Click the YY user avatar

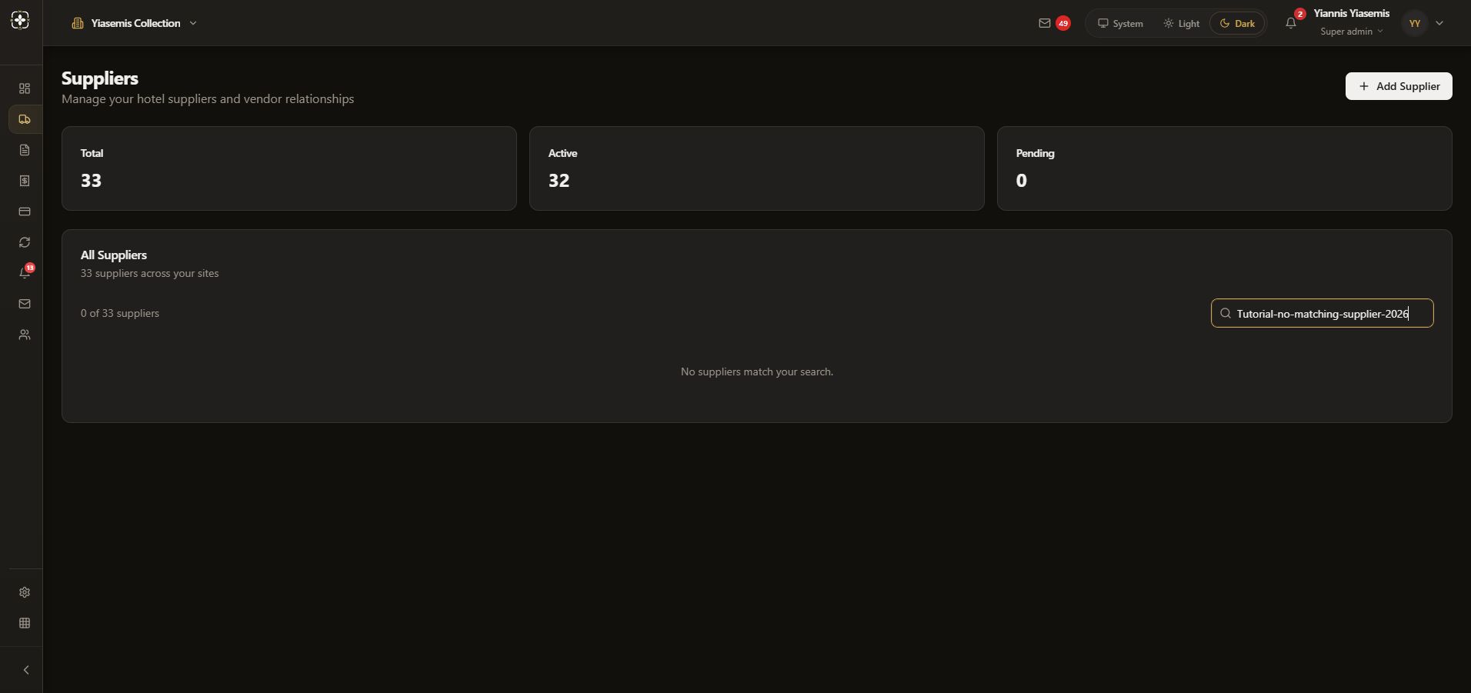[x=1415, y=23]
